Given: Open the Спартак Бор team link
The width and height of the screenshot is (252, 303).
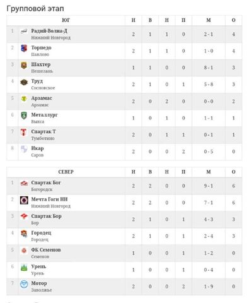Looking at the screenshot, I should 46,216.
